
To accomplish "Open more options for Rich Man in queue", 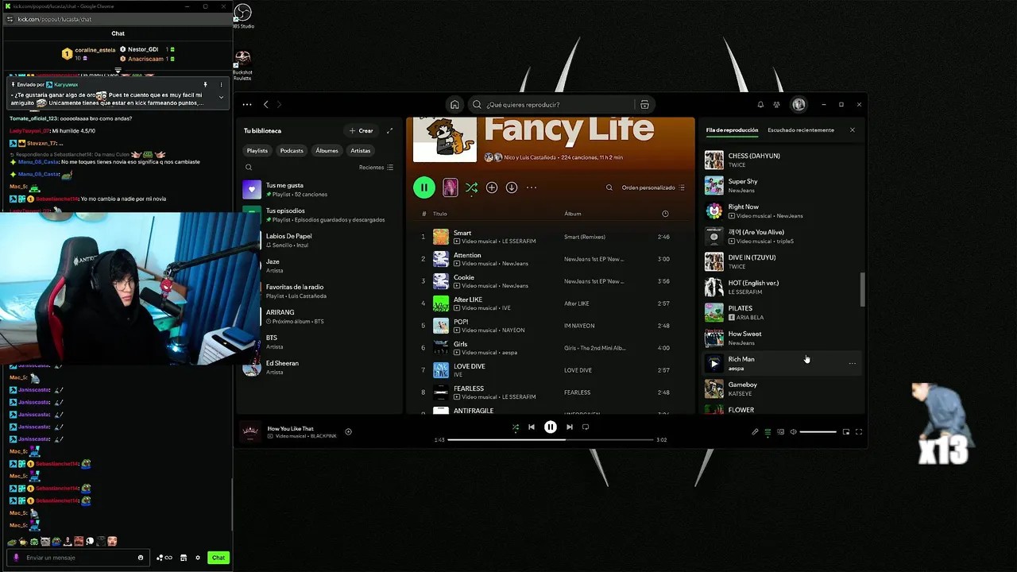I will (853, 363).
